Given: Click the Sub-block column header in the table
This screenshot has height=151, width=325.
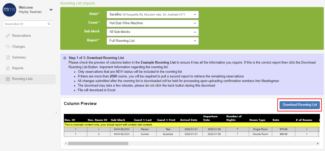Looking at the screenshot, I should tap(122, 118).
